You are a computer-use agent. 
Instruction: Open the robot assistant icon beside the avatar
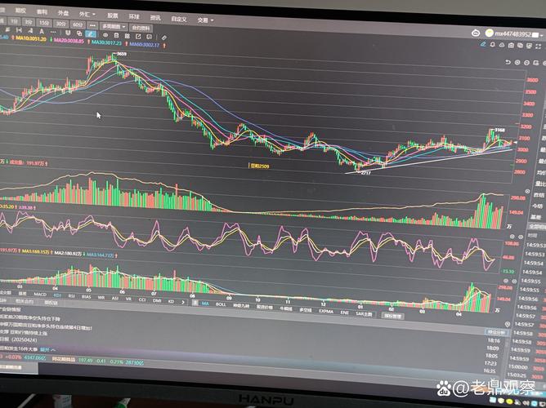476,33
